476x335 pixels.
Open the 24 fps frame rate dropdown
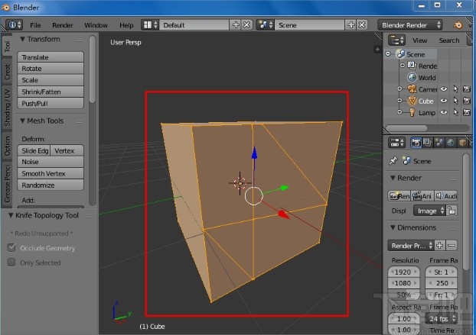click(442, 319)
